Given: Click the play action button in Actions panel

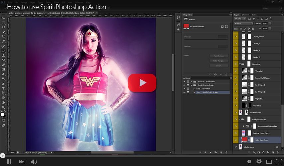Looking at the screenshot, I should click(210, 152).
